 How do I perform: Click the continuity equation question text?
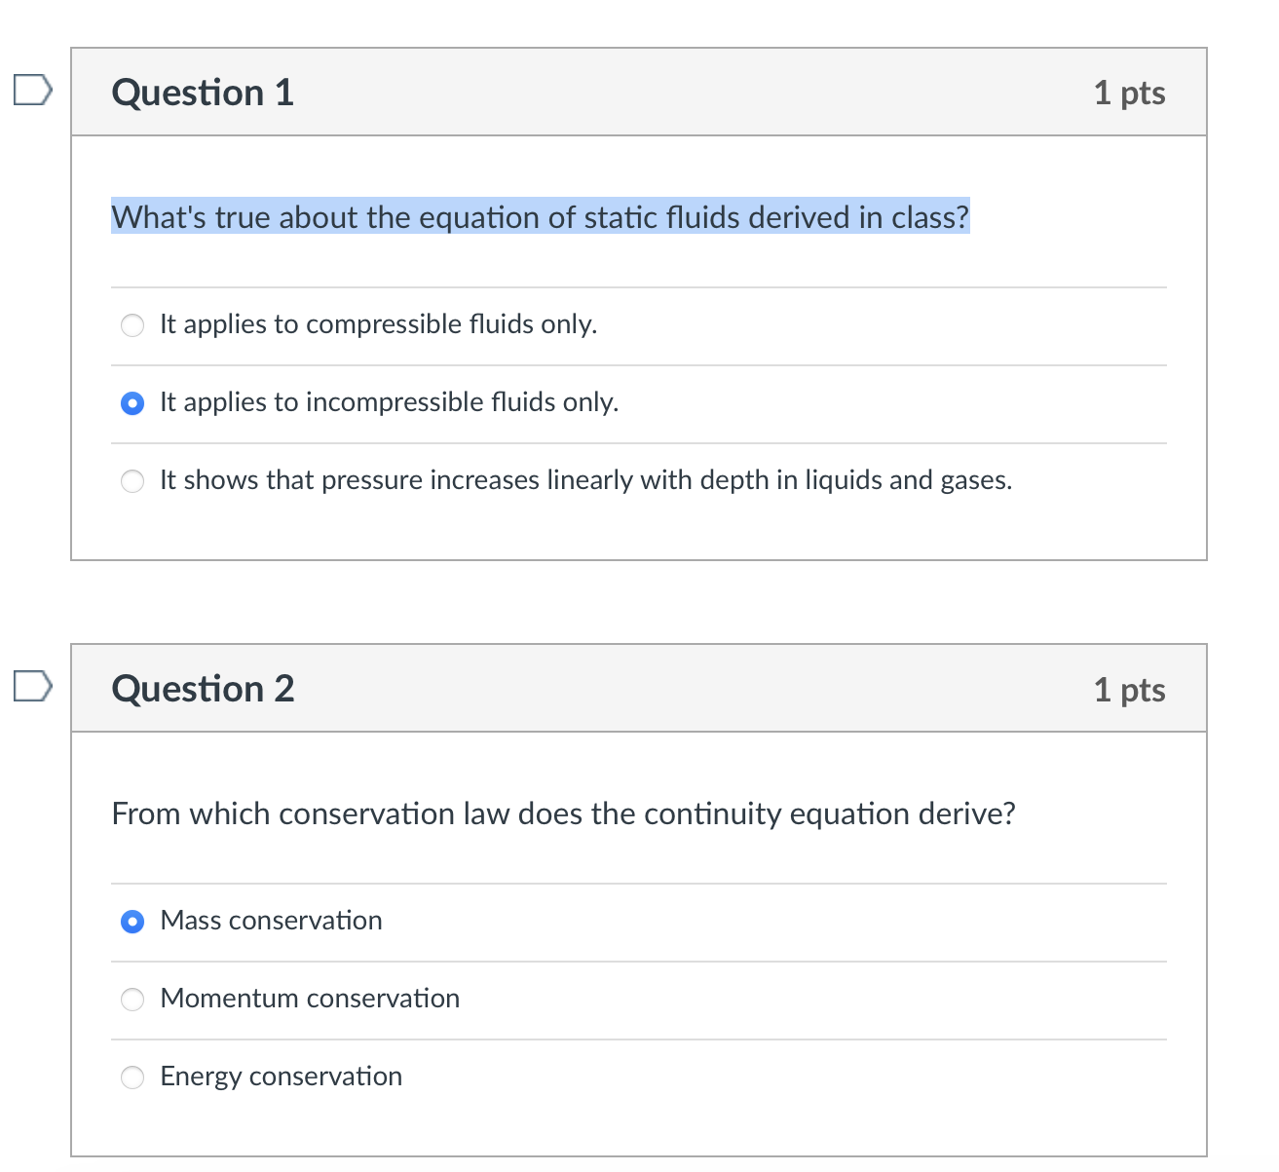coord(563,813)
